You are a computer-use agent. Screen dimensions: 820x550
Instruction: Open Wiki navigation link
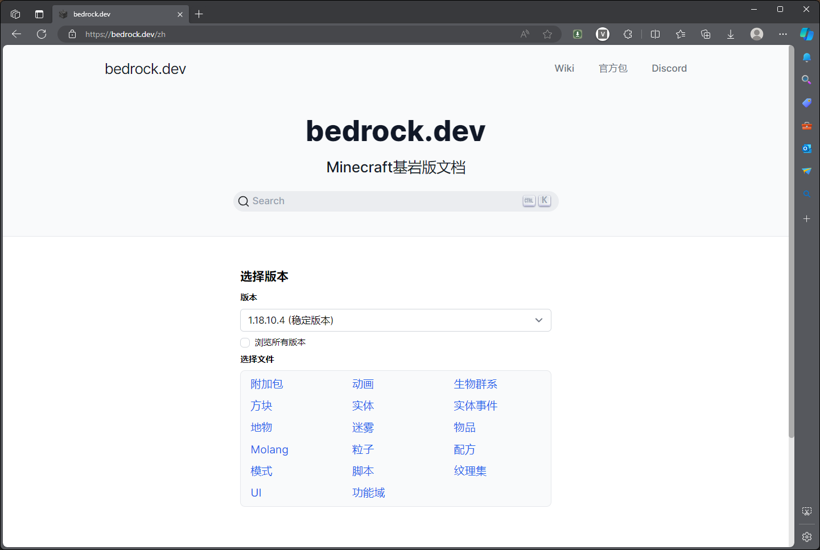564,68
